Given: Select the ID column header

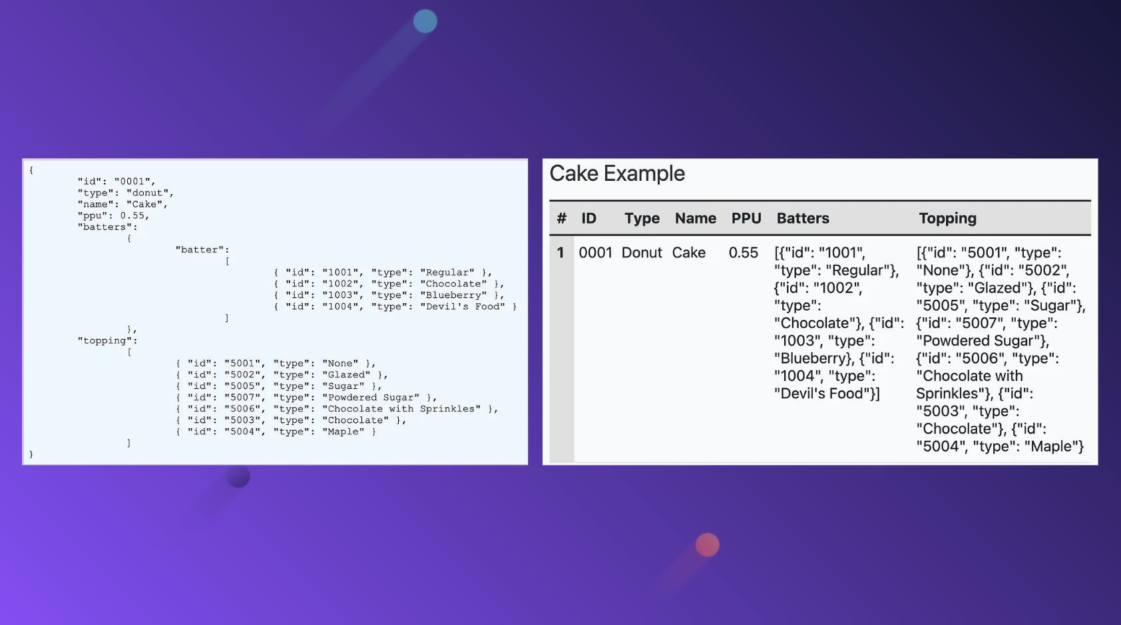Looking at the screenshot, I should coord(589,218).
